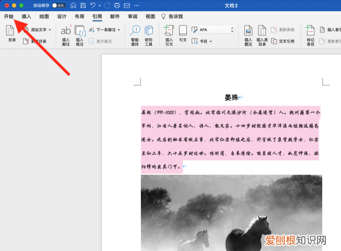The width and height of the screenshot is (341, 251).
Task: Switch to the 开始 tab
Action: (9, 16)
